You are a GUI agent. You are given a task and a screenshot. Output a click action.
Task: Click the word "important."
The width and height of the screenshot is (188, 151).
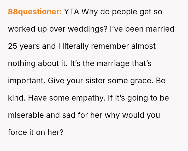[x=27, y=80]
